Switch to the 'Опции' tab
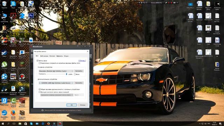This screenshot has height=126, width=224. (x=66, y=56)
